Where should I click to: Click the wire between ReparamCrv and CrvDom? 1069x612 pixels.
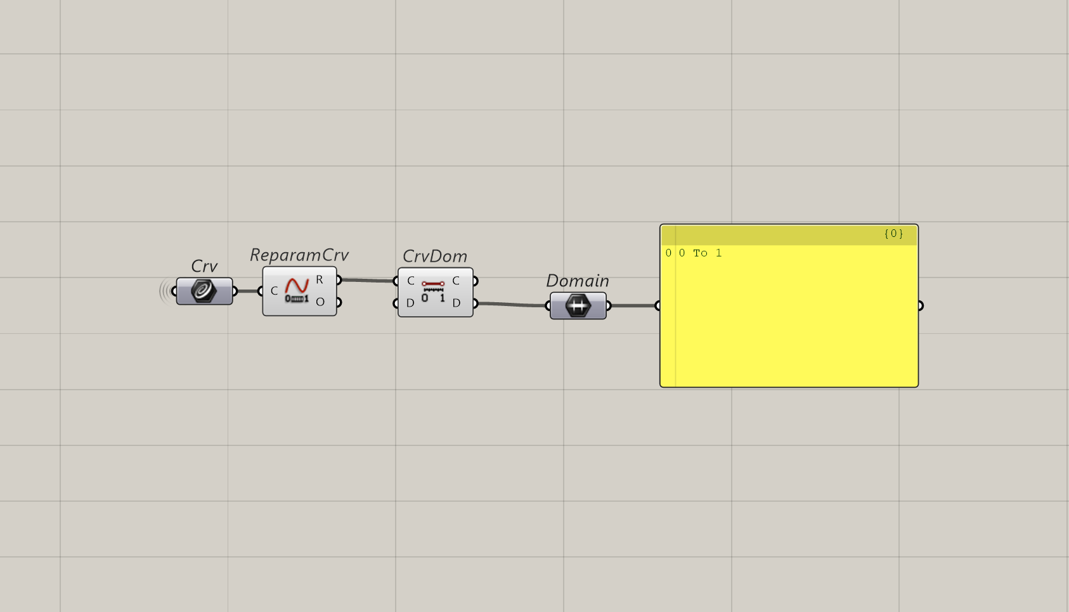(x=368, y=279)
